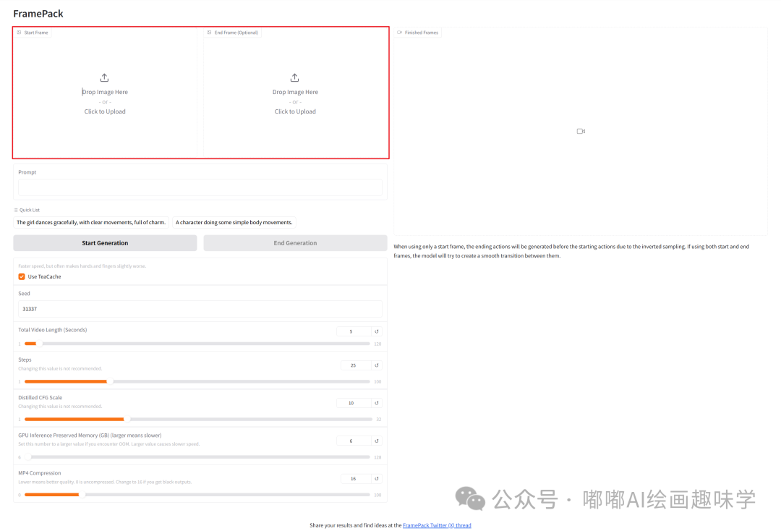
Task: Click the End Frame upload arrow icon
Action: (x=295, y=77)
